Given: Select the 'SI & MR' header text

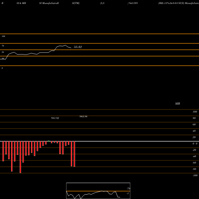Looking at the screenshot, I should [x=21, y=3].
